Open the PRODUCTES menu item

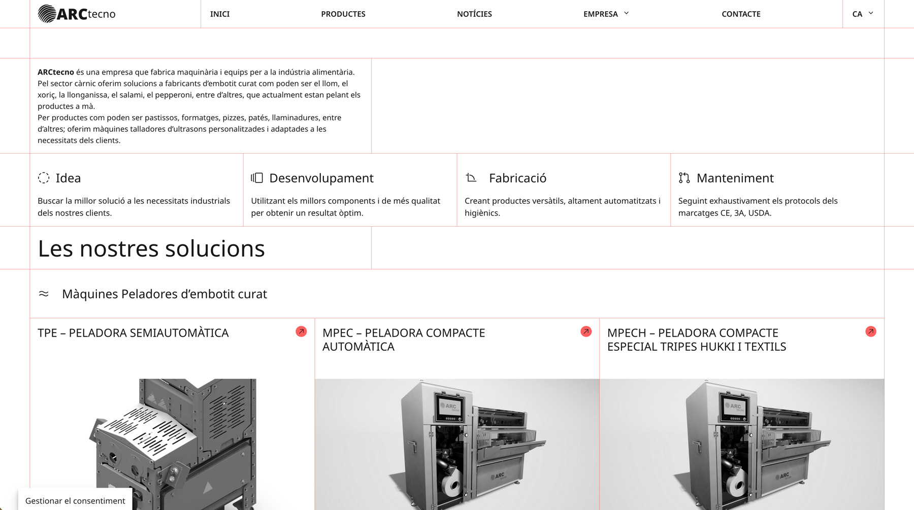coord(343,14)
